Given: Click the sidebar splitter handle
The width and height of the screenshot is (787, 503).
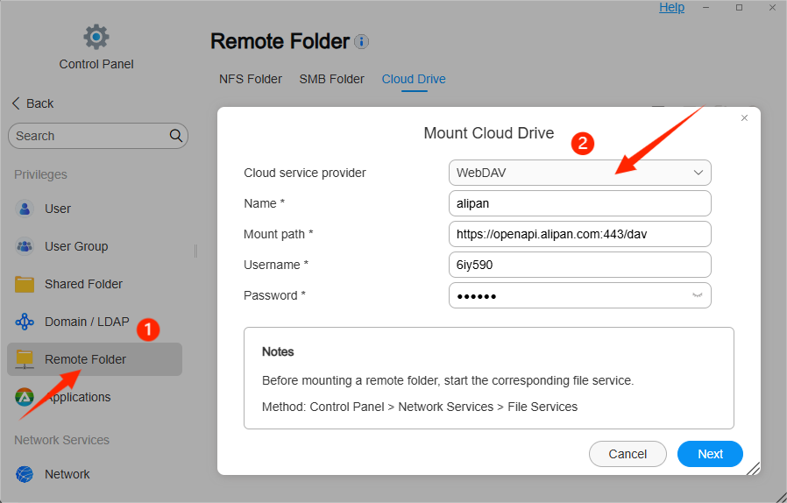Looking at the screenshot, I should [195, 251].
